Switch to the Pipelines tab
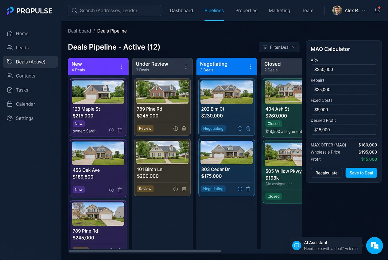The height and width of the screenshot is (260, 388). [214, 10]
